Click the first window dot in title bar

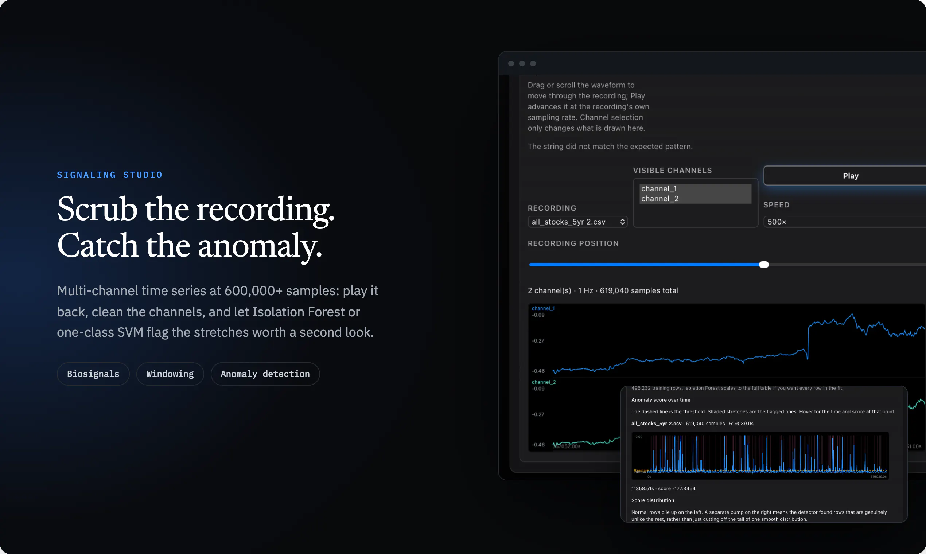click(x=511, y=63)
